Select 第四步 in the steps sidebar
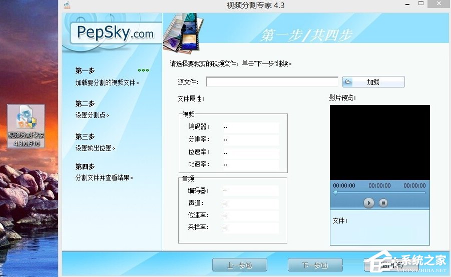 pos(85,166)
